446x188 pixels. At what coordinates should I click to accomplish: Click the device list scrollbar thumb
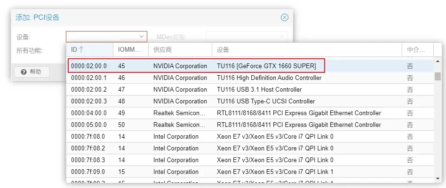tap(438, 77)
